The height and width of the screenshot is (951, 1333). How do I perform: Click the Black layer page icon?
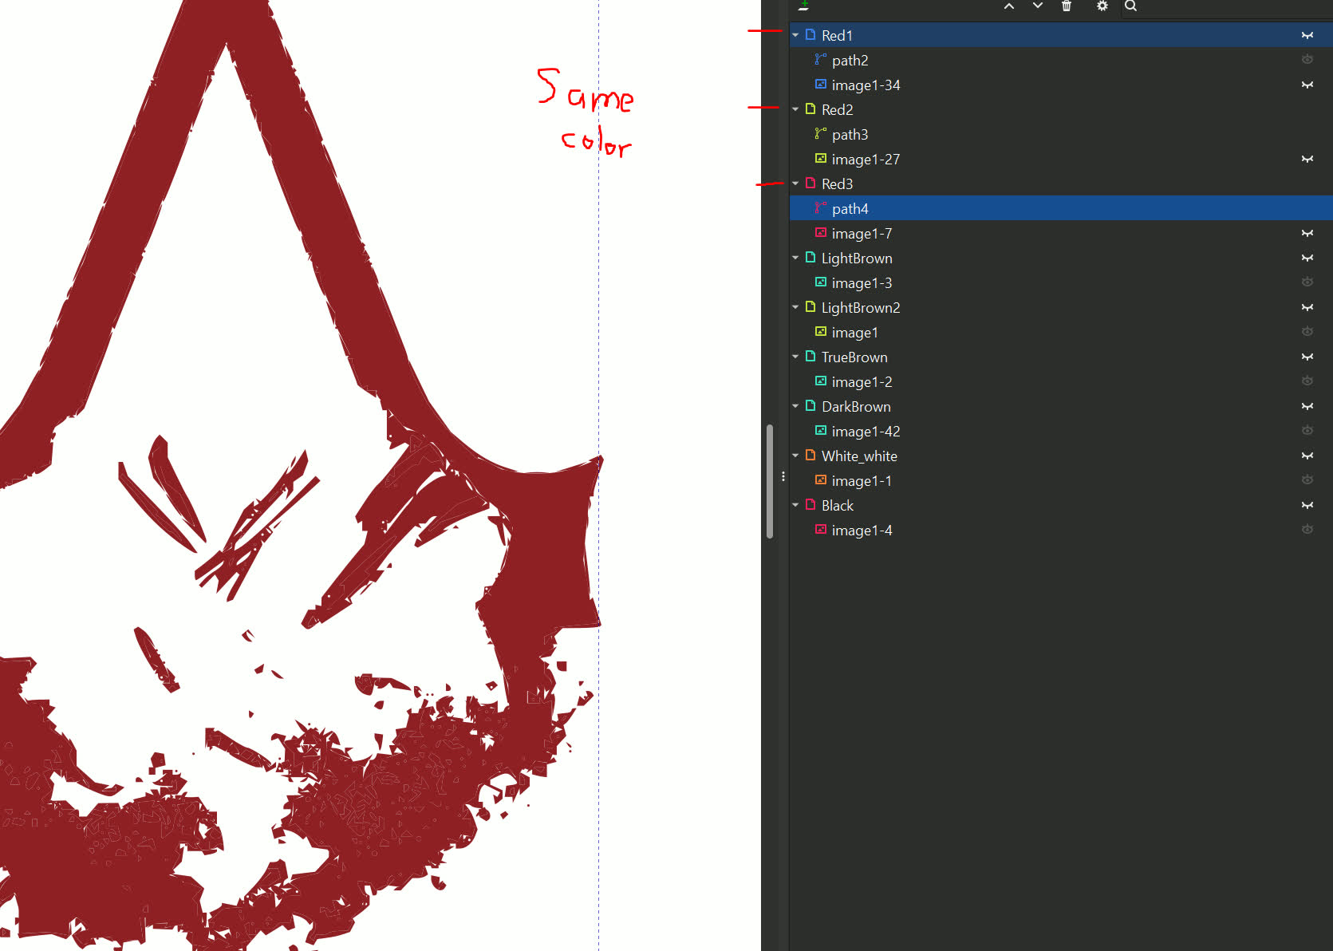(810, 504)
